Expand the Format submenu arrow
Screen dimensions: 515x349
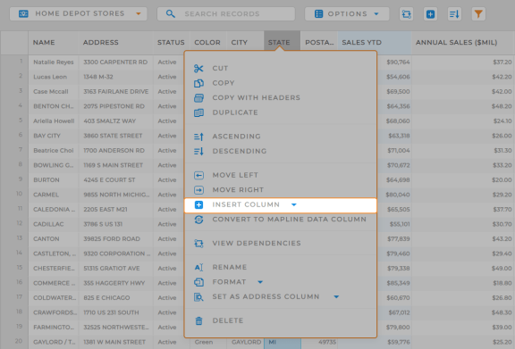(x=260, y=282)
